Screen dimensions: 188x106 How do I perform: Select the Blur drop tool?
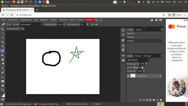click(3, 59)
